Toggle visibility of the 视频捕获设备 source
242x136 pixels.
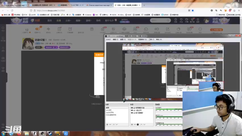tap(132, 108)
